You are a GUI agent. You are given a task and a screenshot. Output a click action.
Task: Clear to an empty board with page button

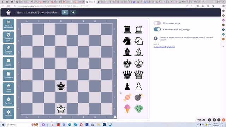[8, 75]
